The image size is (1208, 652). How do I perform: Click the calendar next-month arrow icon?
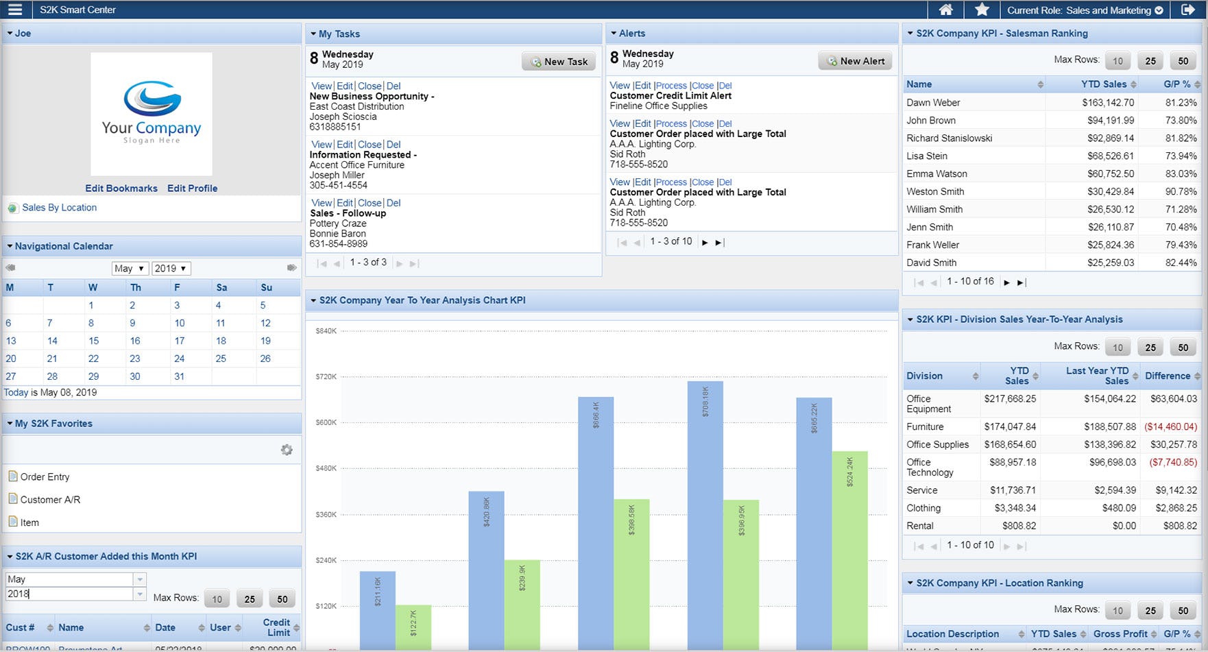pos(291,267)
